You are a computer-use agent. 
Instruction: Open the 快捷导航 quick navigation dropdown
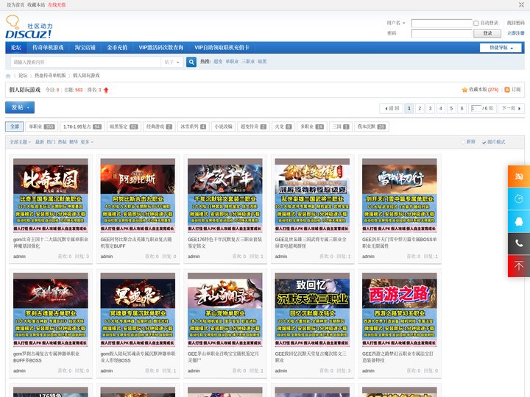[x=501, y=48]
